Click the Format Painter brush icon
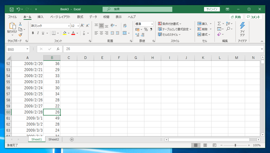Image resolution: width=270 pixels, height=153 pixels. click(x=20, y=35)
